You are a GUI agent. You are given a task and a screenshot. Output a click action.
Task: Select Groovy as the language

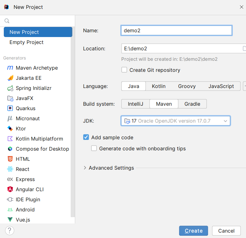tap(187, 86)
